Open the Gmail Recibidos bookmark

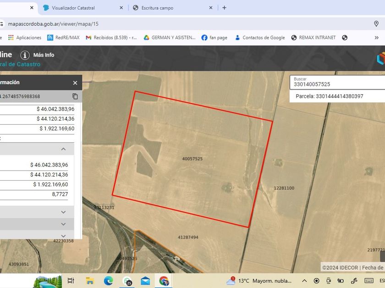click(111, 38)
